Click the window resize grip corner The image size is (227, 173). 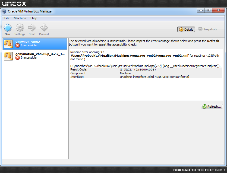[223, 163]
